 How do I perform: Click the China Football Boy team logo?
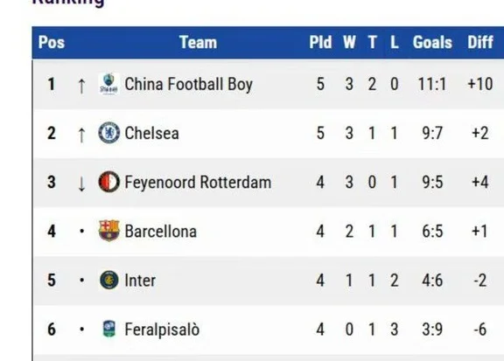[109, 84]
